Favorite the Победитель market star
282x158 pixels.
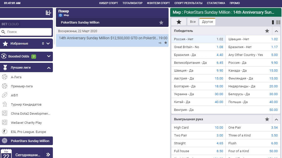267,31
